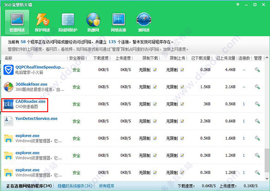The height and width of the screenshot is (191, 270).
Task: Click 2.3KB downloaded value for YunDetectService.exe
Action: (x=205, y=121)
